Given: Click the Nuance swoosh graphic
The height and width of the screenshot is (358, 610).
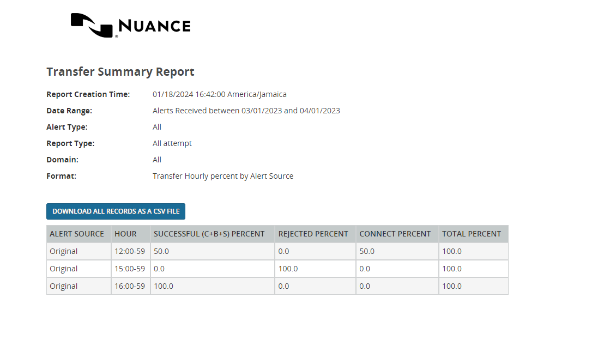Looking at the screenshot, I should point(90,25).
